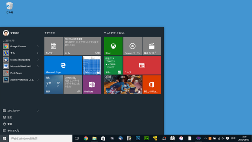Open the red News tile
Screen dimensions: 252x142
[142, 65]
